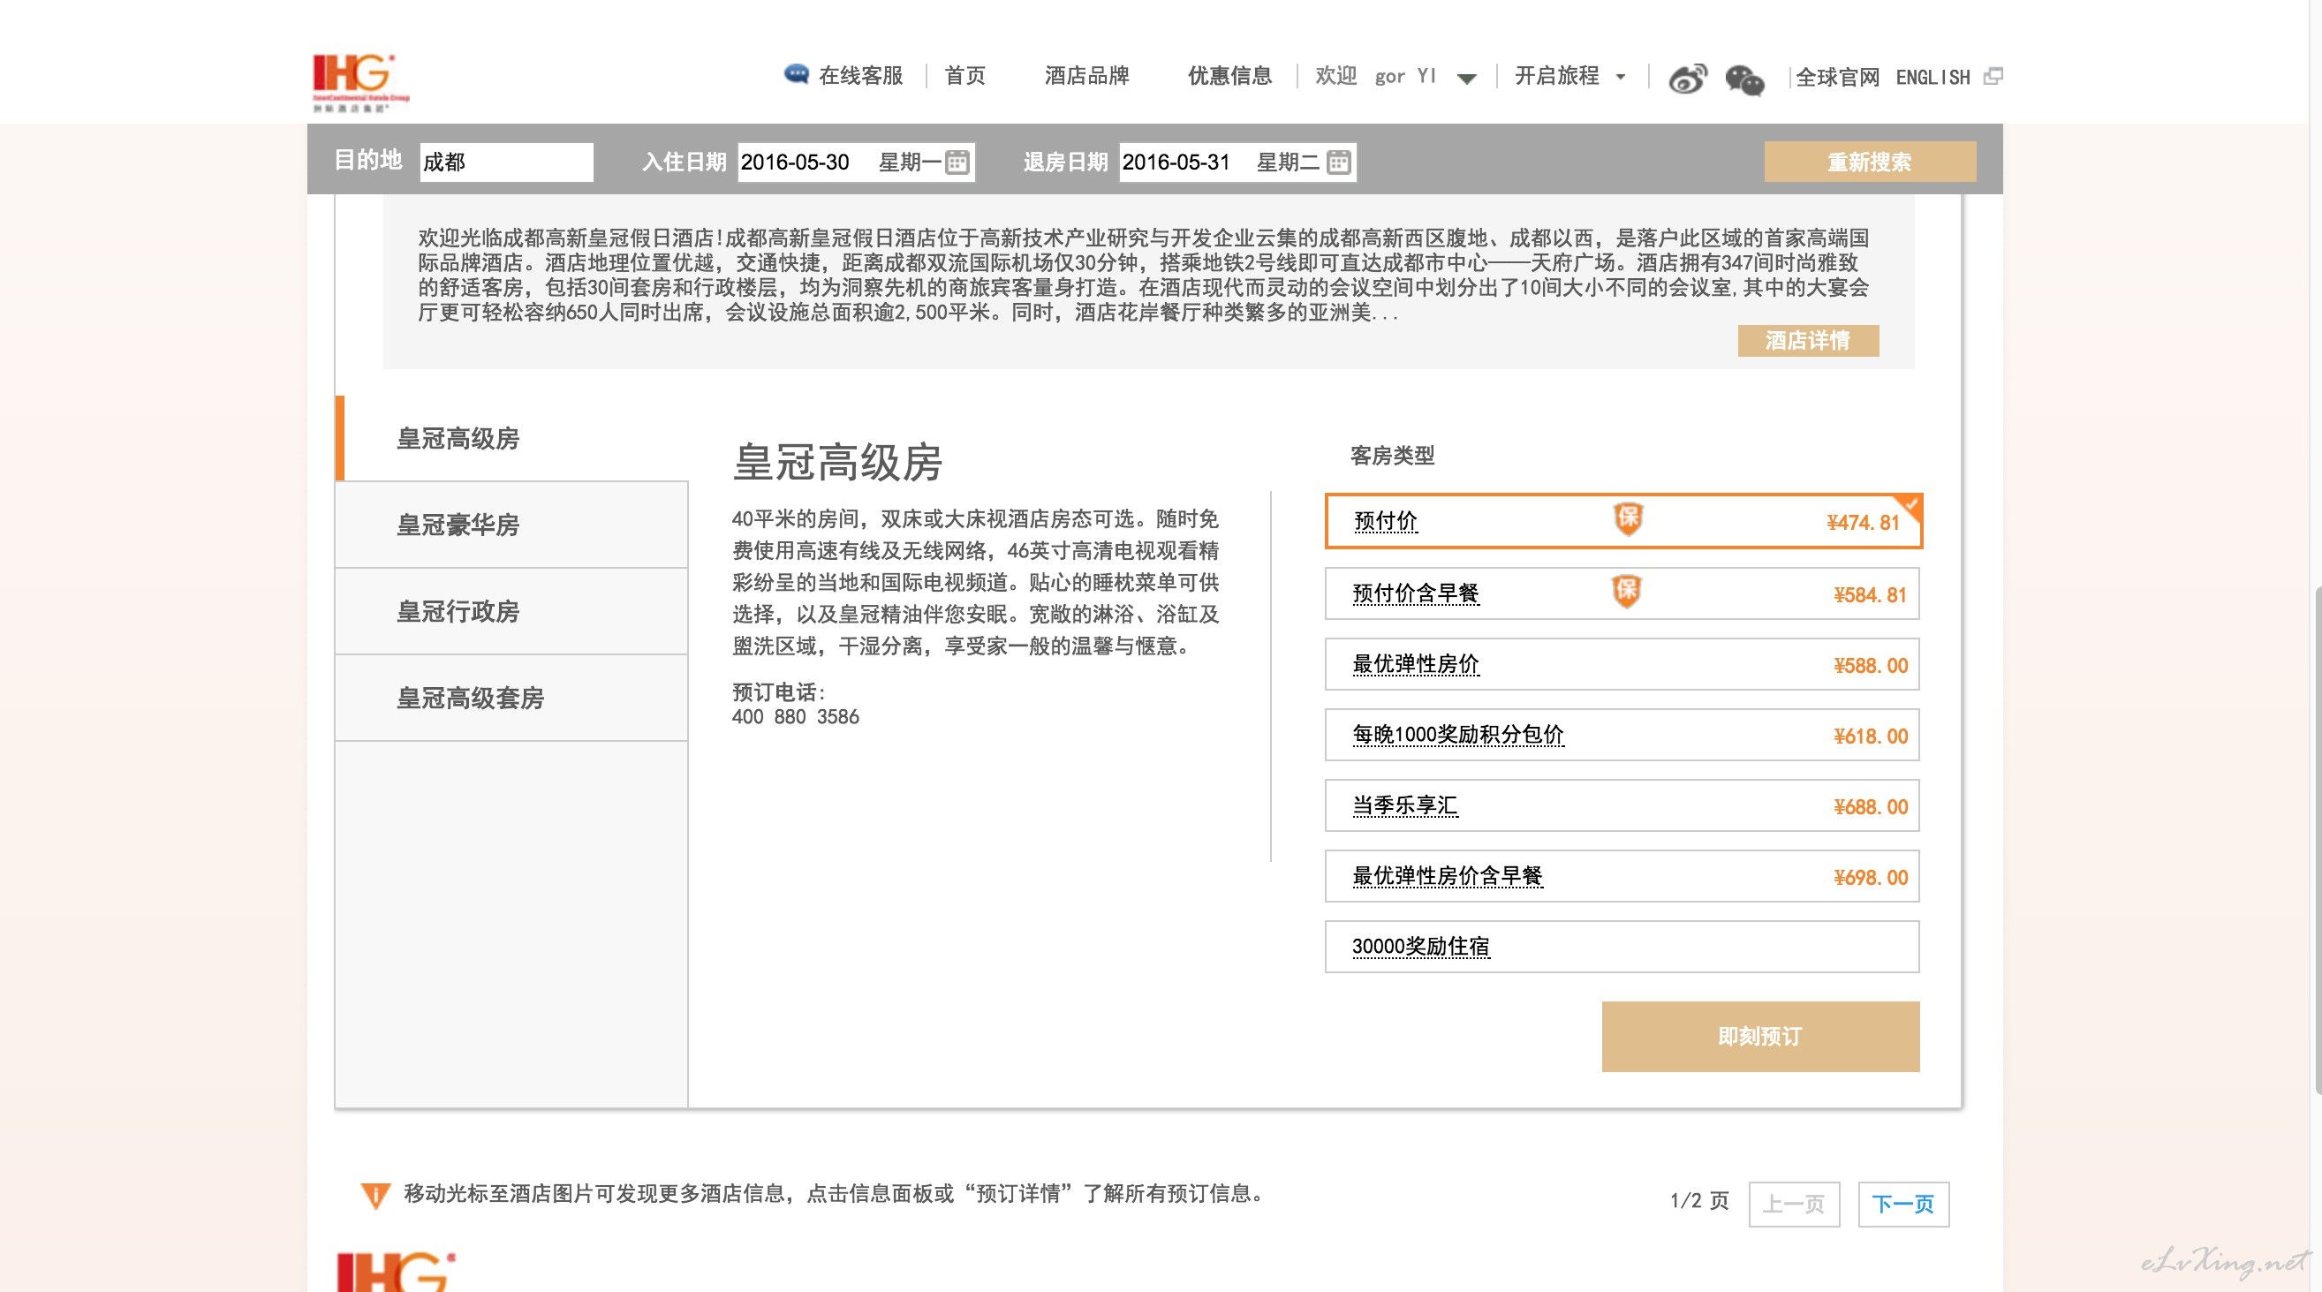Viewport: 2322px width, 1292px height.
Task: Click the destination input showing 成都
Action: click(505, 162)
